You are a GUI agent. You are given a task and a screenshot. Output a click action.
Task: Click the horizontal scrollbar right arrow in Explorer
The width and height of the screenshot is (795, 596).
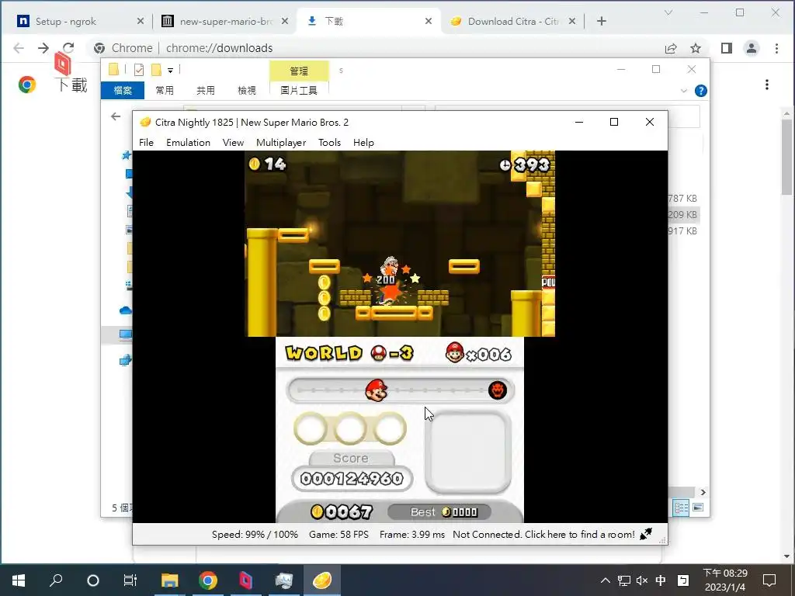(x=703, y=492)
